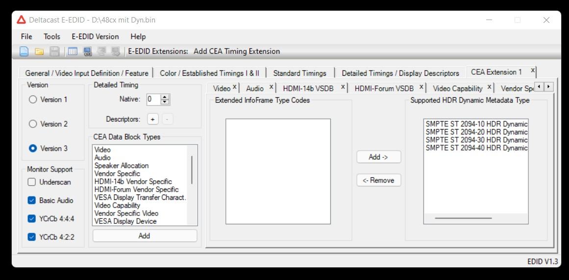Click the table view toolbar icon

tap(73, 51)
